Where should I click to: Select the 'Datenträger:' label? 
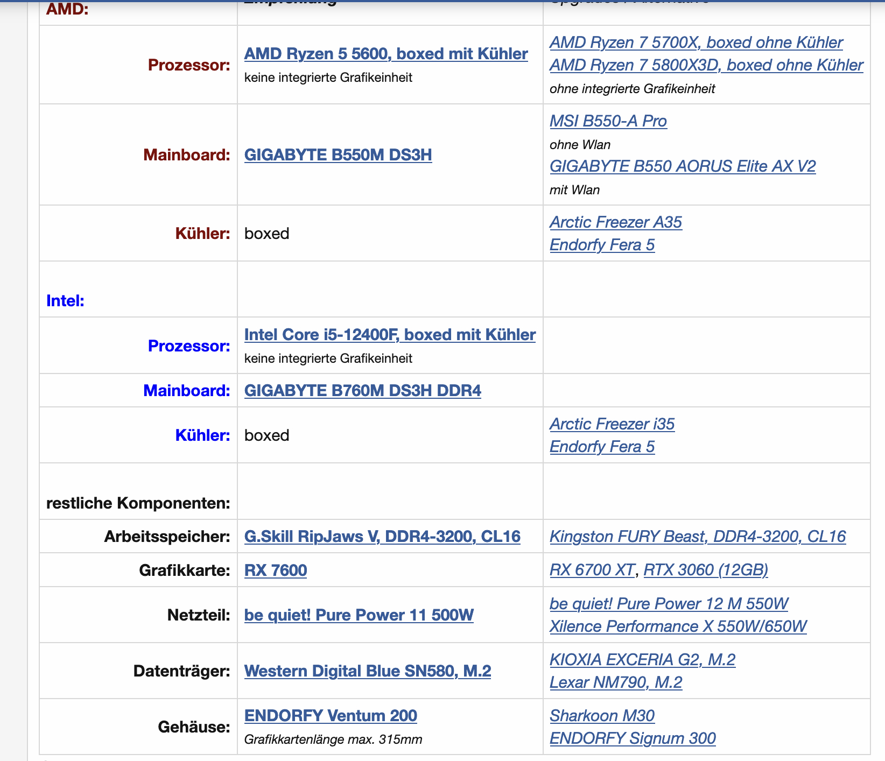pos(182,671)
